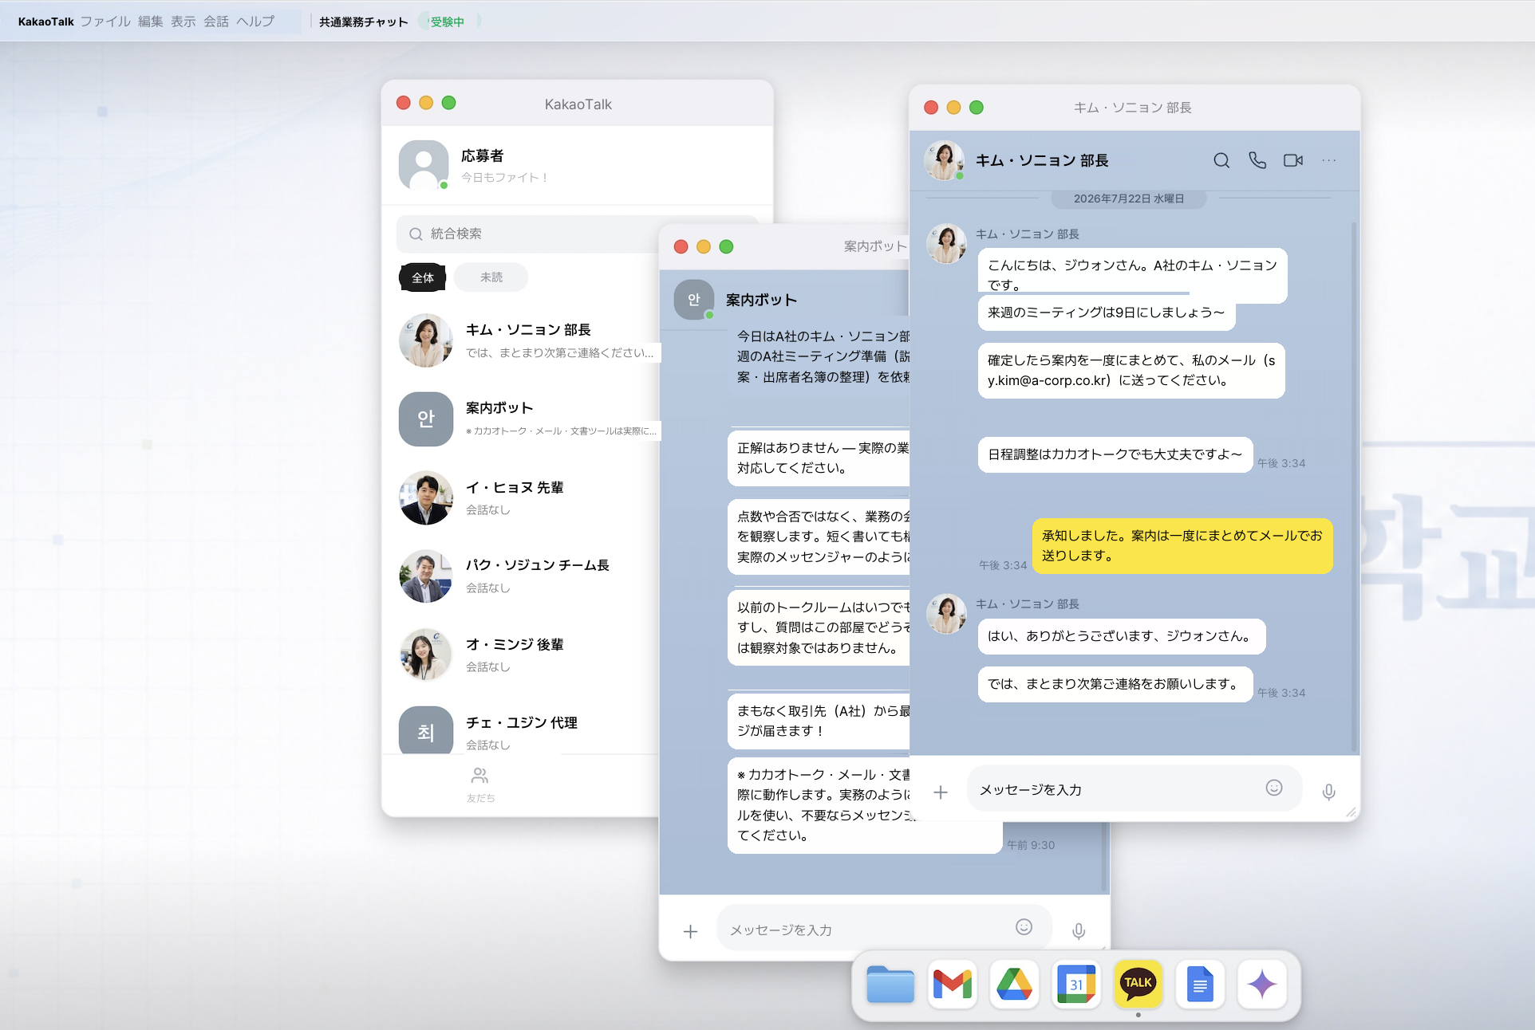Click the plus attach icon in 案内ボット window
Screen dimensions: 1535x1030
tap(691, 931)
